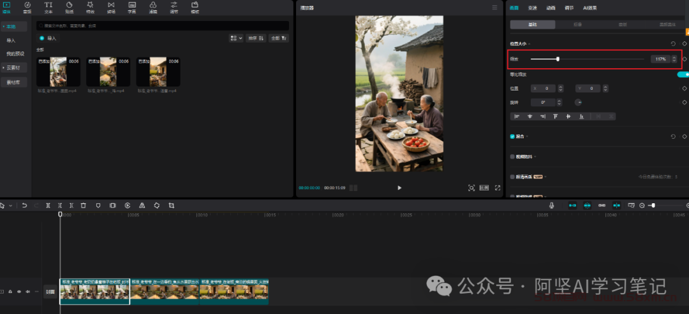Adjust the X position stepper arrows
689x314 pixels.
click(561, 89)
